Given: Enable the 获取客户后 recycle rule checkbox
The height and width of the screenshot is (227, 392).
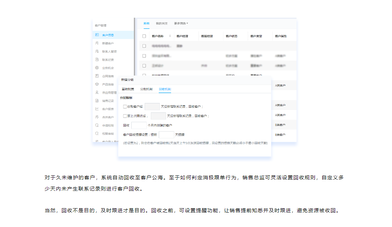Looking at the screenshot, I should 125,107.
